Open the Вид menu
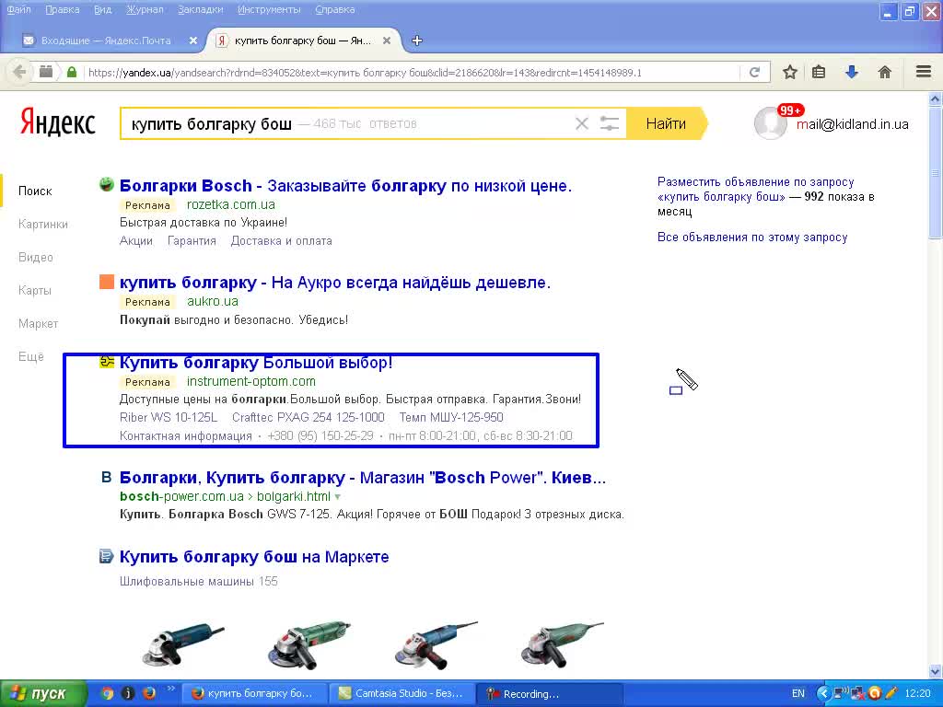 103,9
